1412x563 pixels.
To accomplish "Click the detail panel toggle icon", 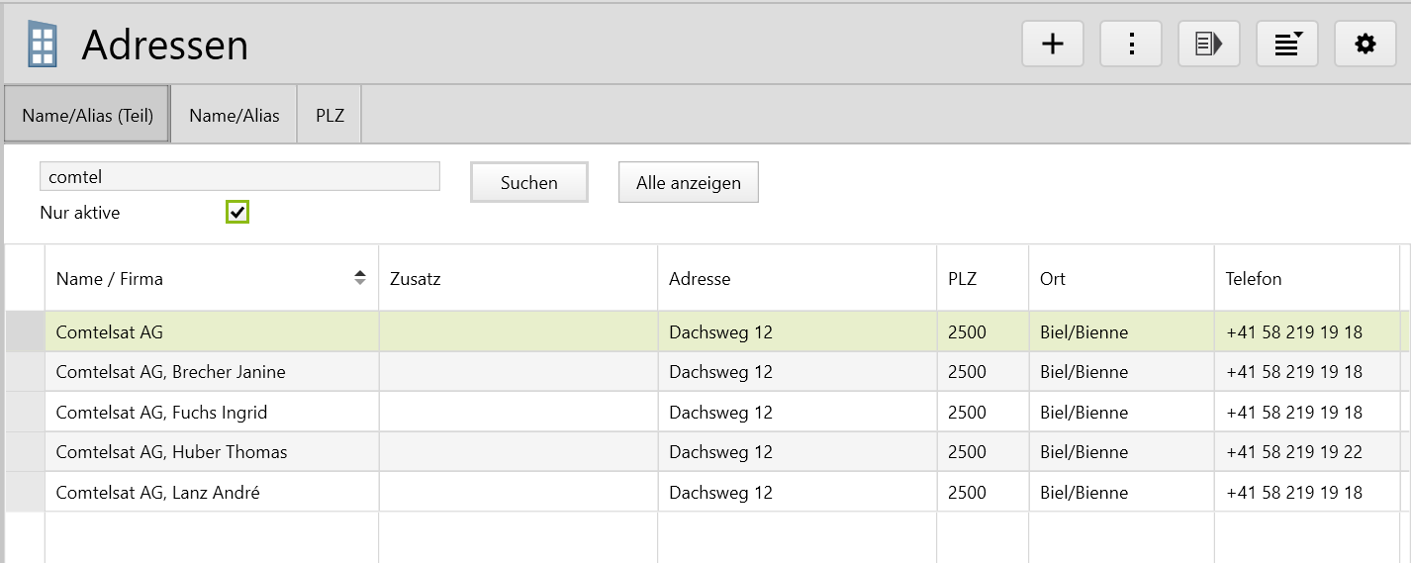I will click(x=1209, y=45).
